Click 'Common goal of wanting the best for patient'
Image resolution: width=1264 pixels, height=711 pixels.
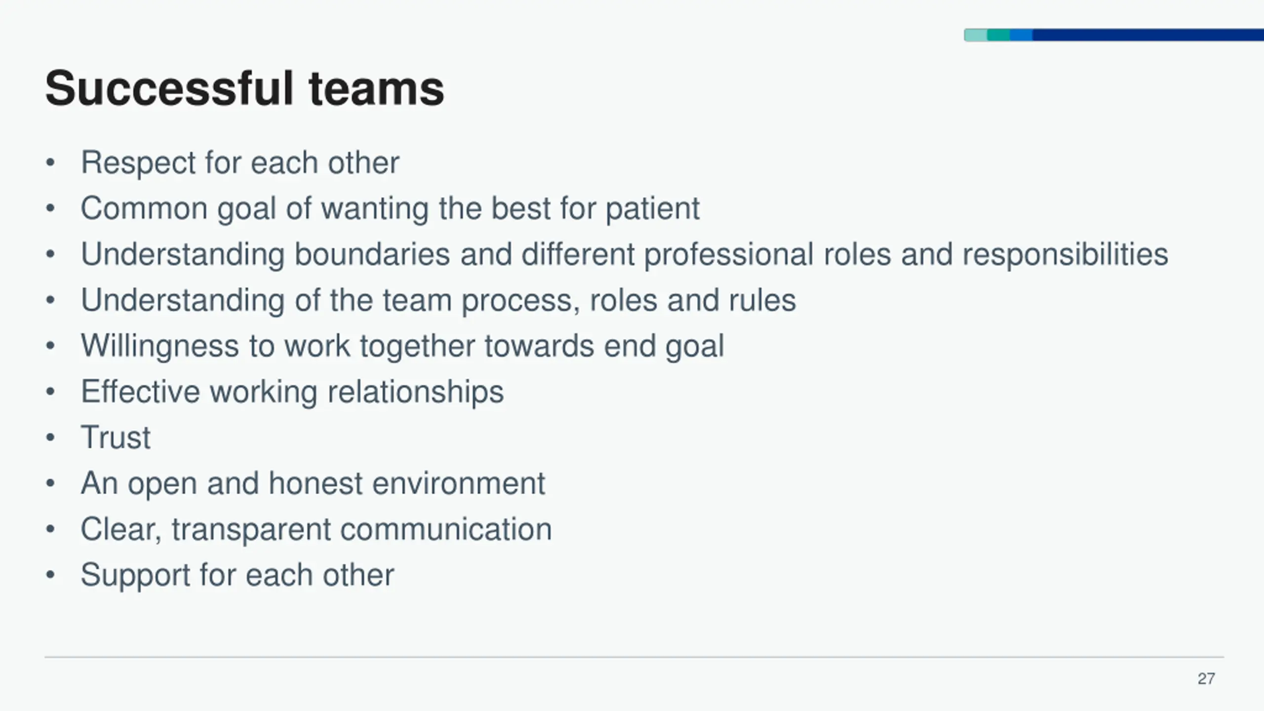click(390, 208)
